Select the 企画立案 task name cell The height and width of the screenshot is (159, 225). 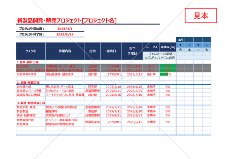point(31,66)
